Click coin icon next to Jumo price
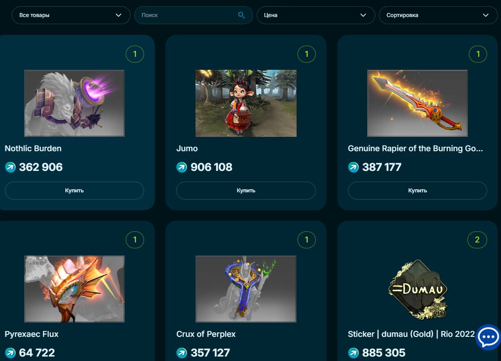This screenshot has width=501, height=361. coord(182,167)
